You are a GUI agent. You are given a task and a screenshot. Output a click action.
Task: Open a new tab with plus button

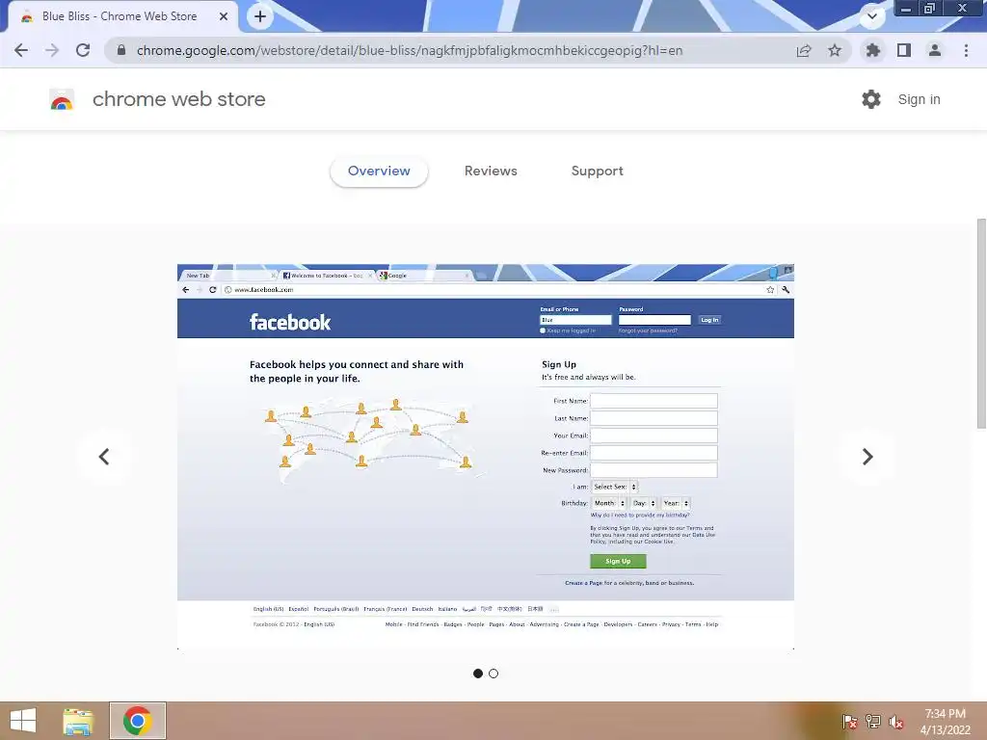[x=260, y=16]
